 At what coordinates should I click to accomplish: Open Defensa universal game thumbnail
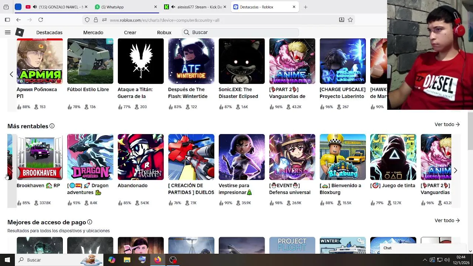click(x=292, y=157)
